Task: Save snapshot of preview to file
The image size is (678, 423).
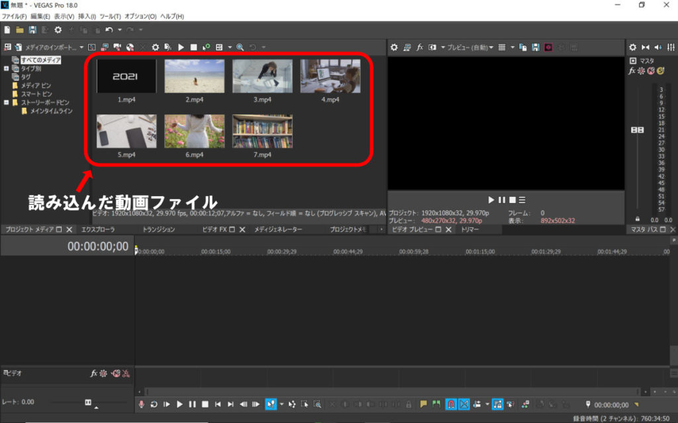Action: (x=535, y=48)
